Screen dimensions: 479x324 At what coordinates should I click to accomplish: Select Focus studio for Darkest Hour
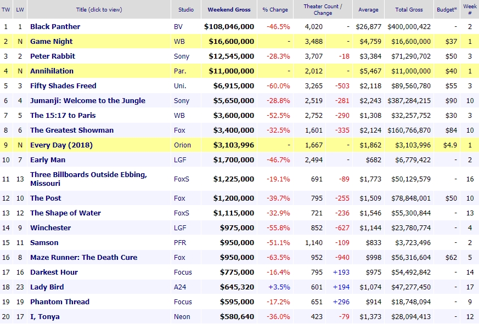[183, 272]
